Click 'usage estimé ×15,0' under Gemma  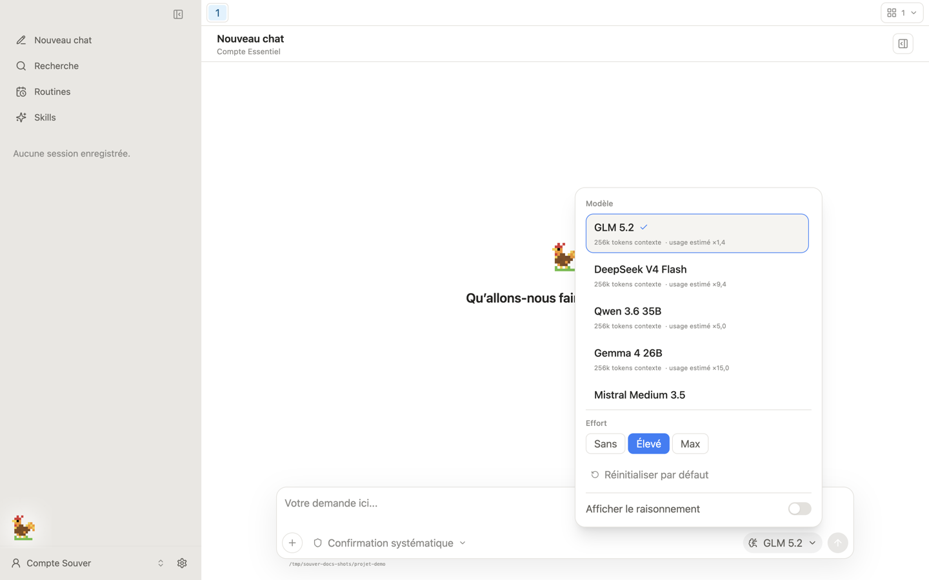tap(699, 368)
